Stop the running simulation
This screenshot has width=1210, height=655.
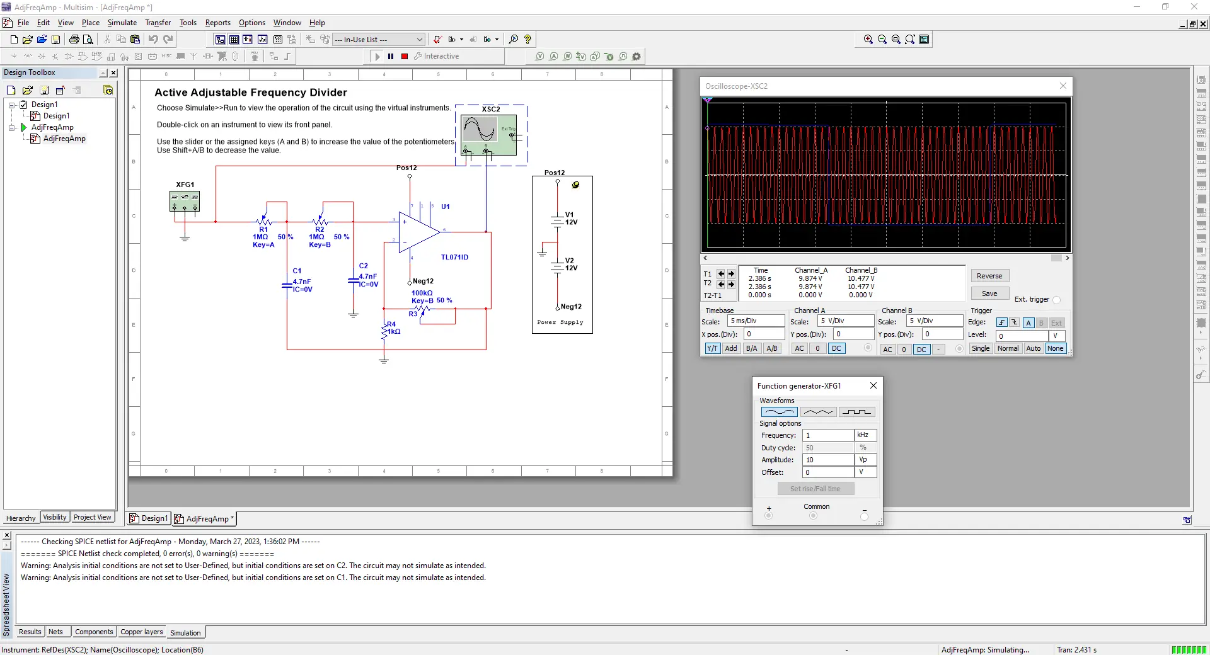[x=405, y=57]
